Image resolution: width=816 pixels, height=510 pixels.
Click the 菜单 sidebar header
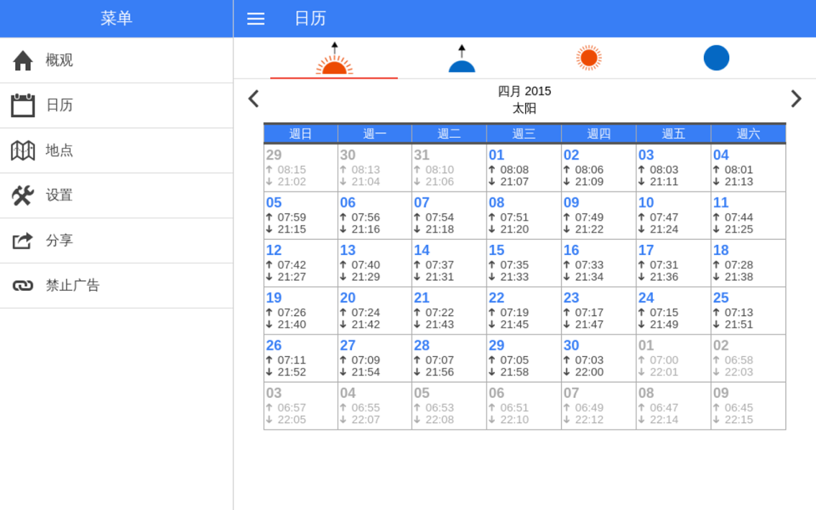(x=116, y=19)
